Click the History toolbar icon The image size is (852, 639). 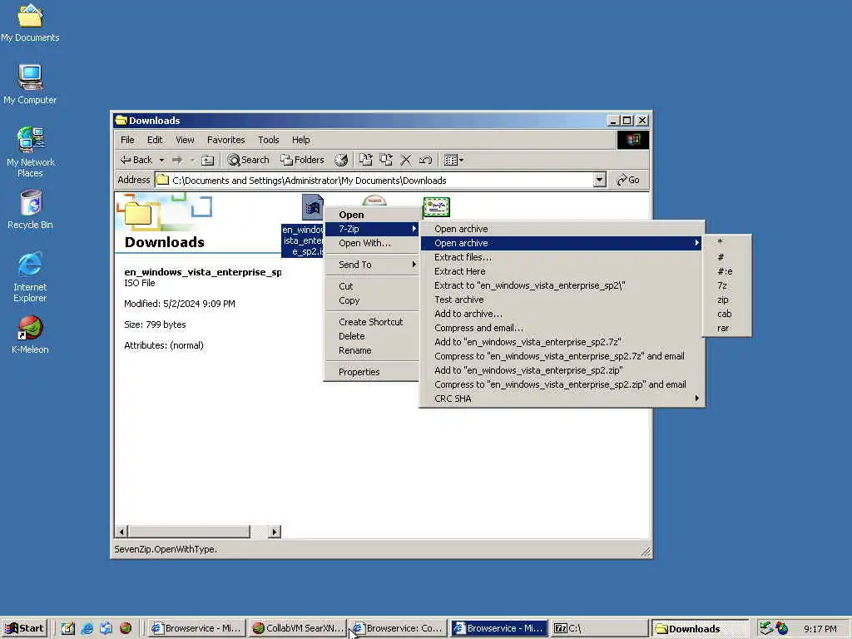point(340,160)
